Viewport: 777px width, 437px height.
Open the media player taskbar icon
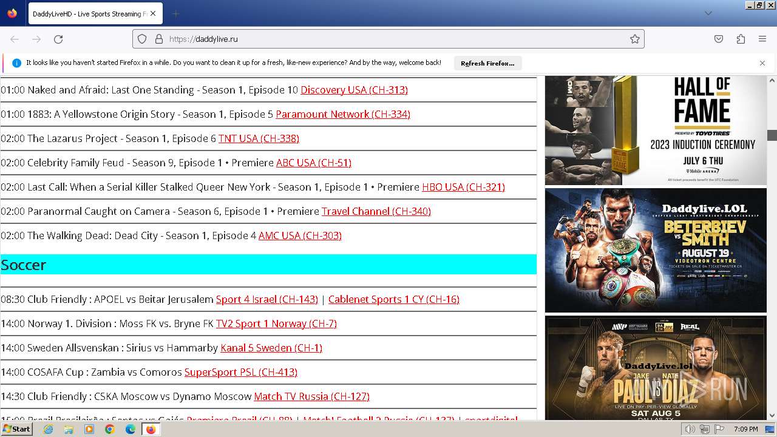[89, 429]
